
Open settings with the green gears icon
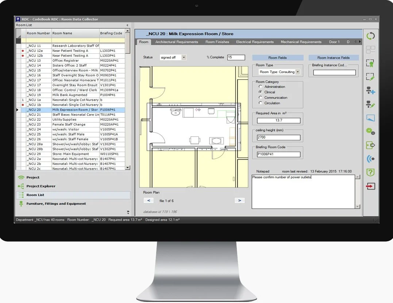coord(370,131)
